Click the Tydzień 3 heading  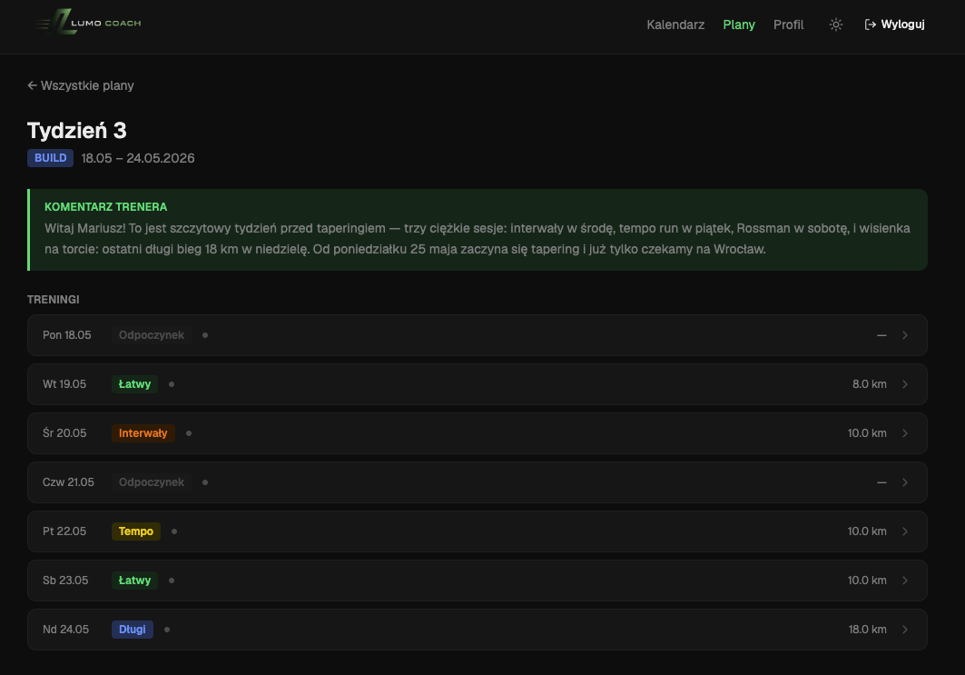point(77,131)
